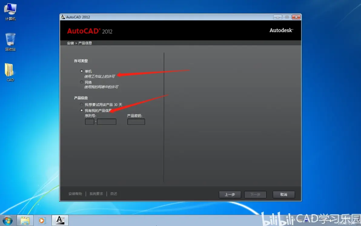Click the AutoCAD 2012 title bar text
This screenshot has height=226, width=361.
coord(78,17)
